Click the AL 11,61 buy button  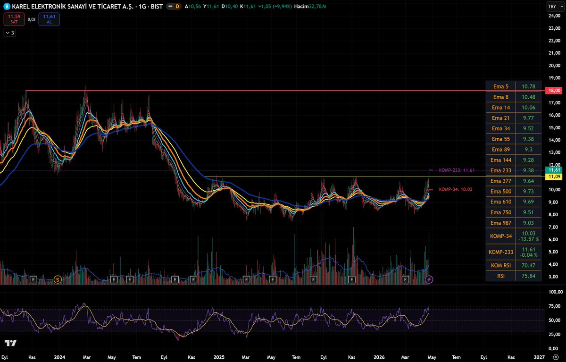tap(50, 19)
